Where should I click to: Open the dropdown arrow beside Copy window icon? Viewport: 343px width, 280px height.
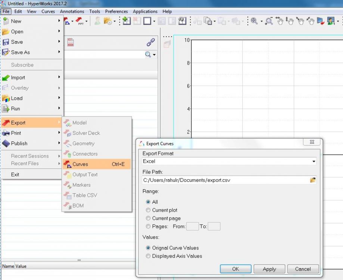215,21
